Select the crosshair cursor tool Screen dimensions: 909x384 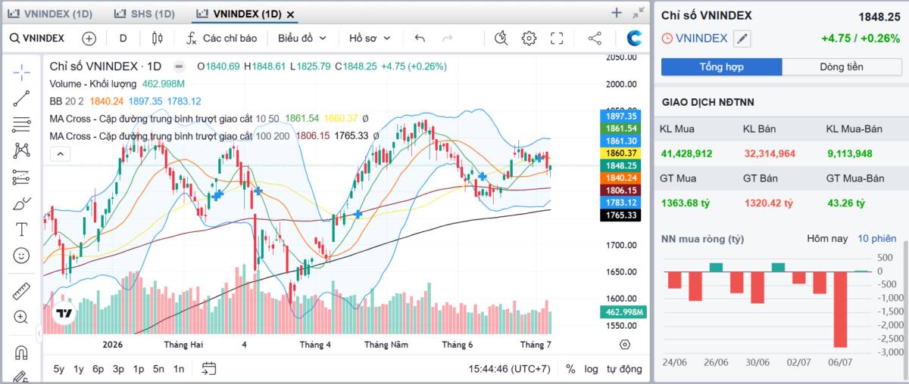click(21, 73)
